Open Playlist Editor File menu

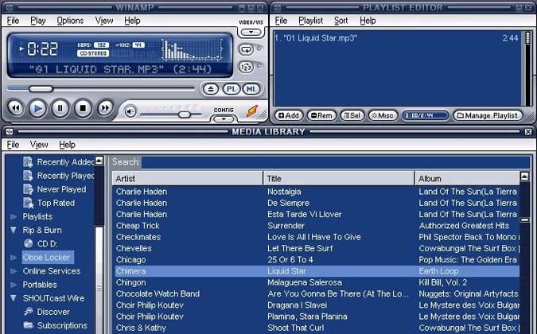click(x=281, y=21)
